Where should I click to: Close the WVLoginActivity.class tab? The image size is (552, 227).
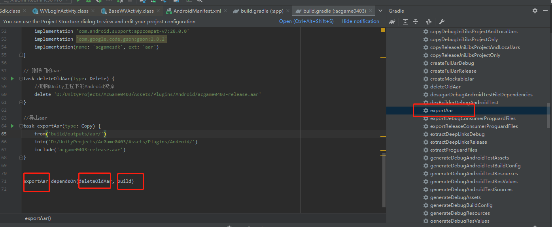click(x=93, y=11)
